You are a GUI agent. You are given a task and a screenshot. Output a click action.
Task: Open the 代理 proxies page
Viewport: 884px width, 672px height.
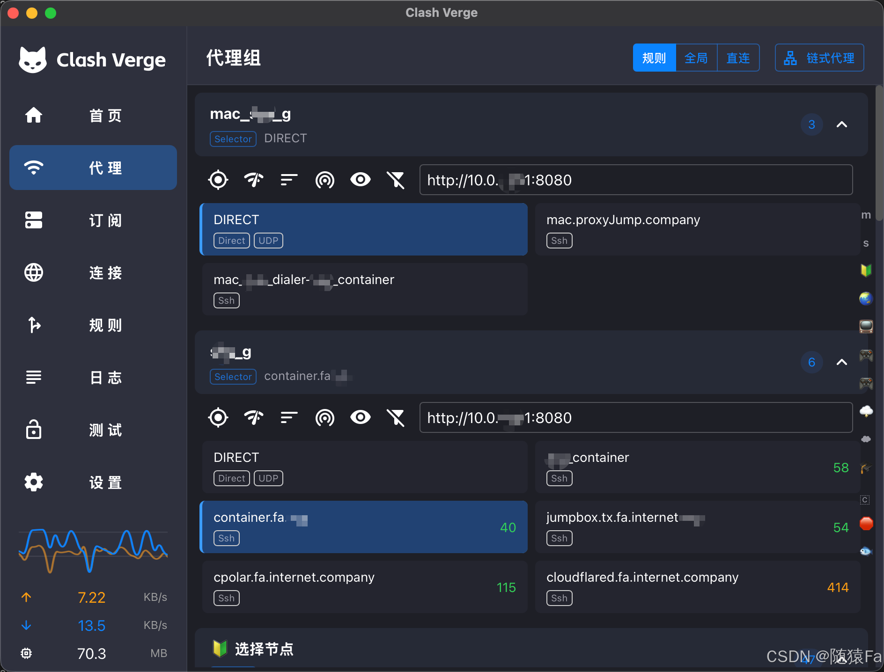click(x=93, y=168)
